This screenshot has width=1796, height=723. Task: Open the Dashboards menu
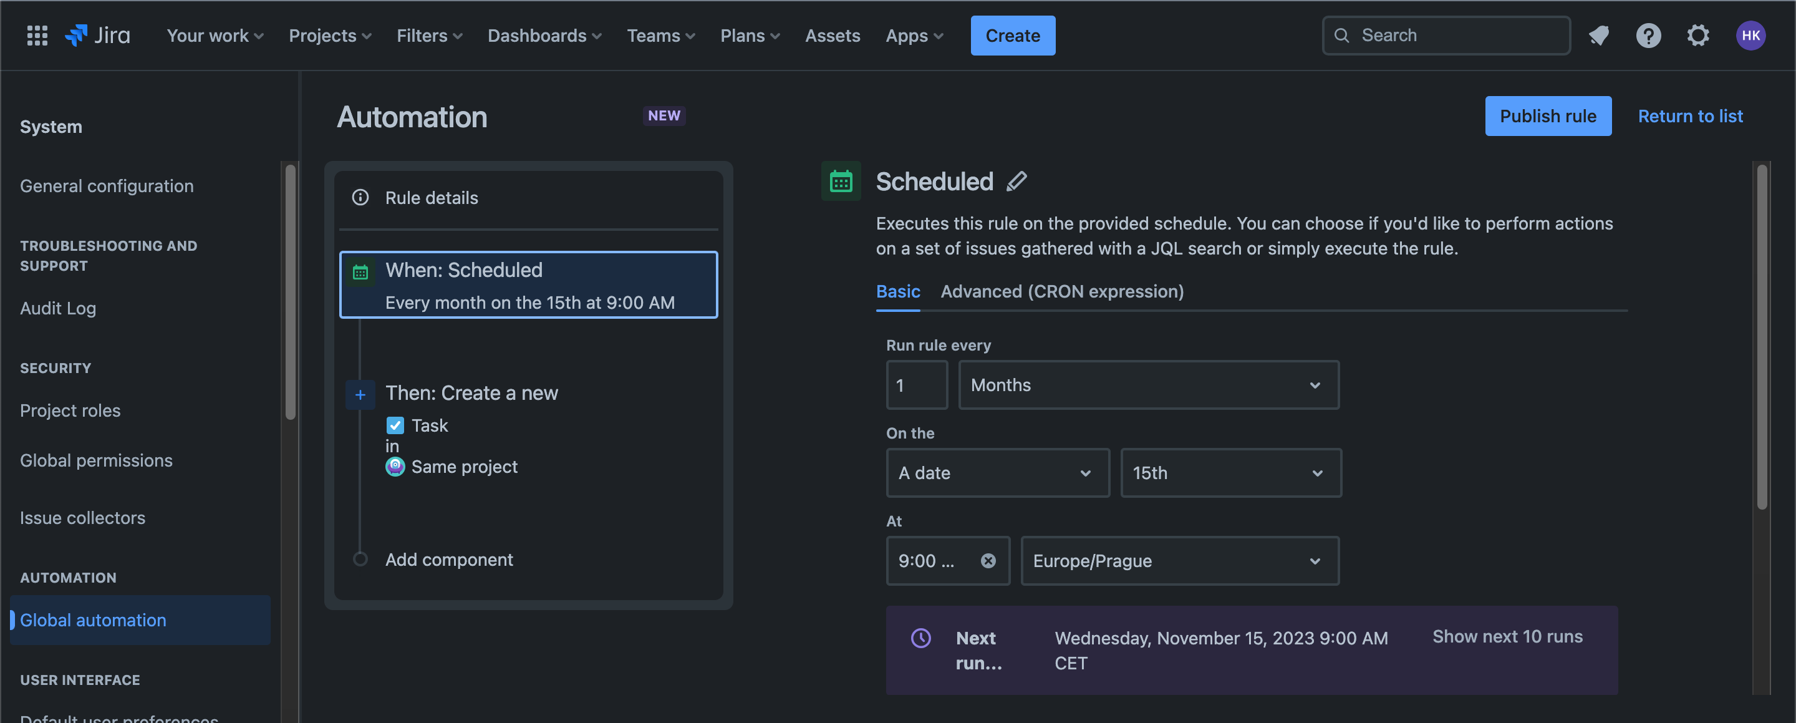544,36
